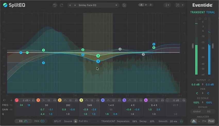219x126 pixels.
Task: Select the Post analyzer mode
Action: (x=211, y=121)
